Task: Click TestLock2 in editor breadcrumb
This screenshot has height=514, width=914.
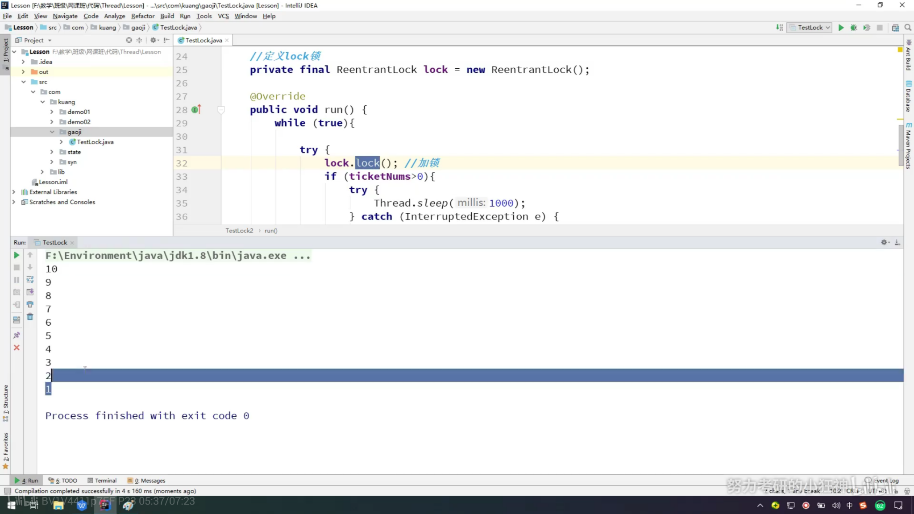Action: pyautogui.click(x=239, y=231)
